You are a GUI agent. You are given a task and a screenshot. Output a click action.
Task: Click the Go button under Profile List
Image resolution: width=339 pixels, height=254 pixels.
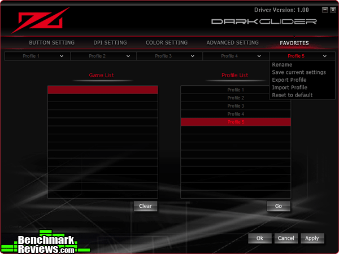279,206
